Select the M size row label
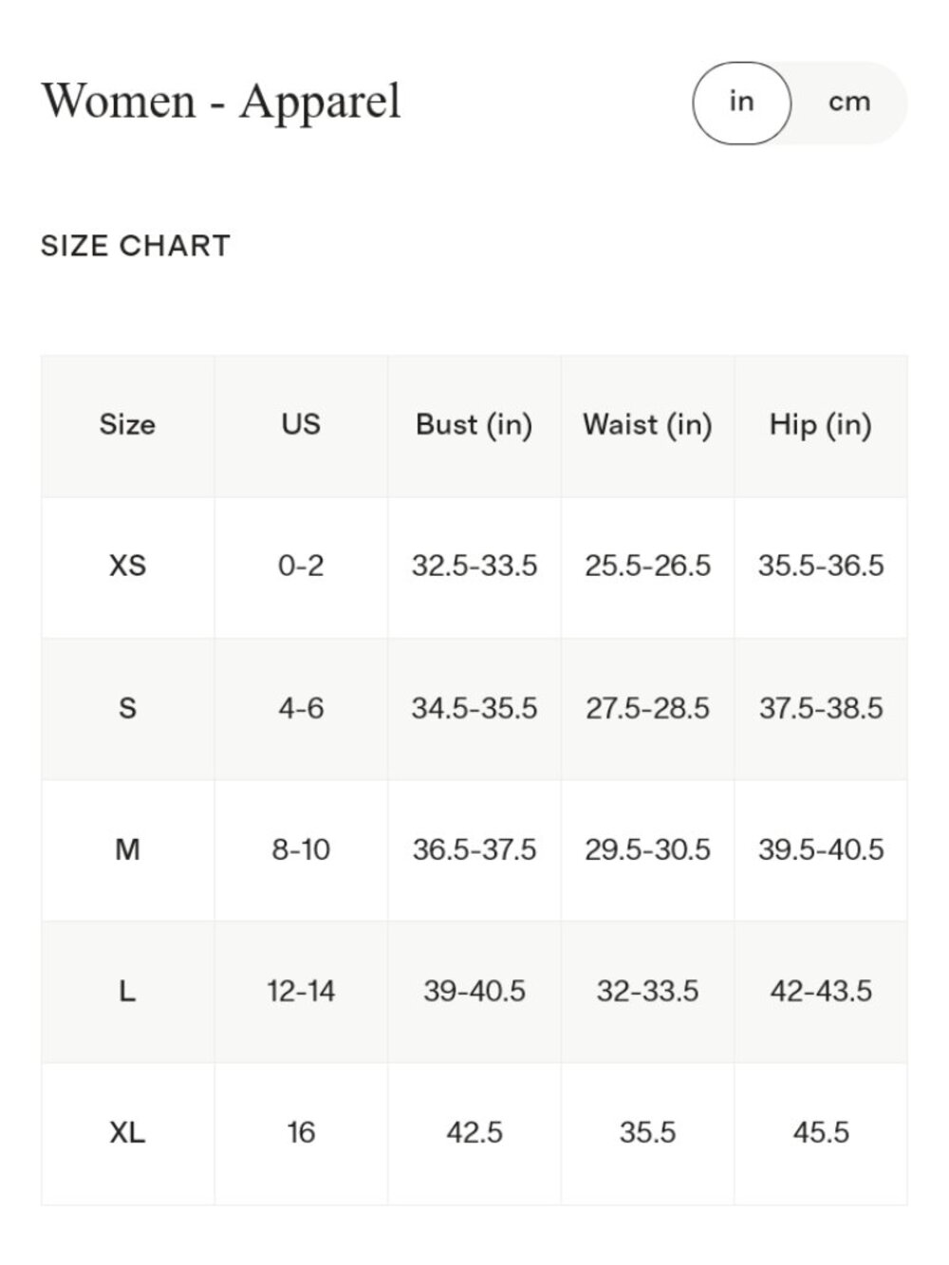The image size is (949, 1265). [x=127, y=850]
